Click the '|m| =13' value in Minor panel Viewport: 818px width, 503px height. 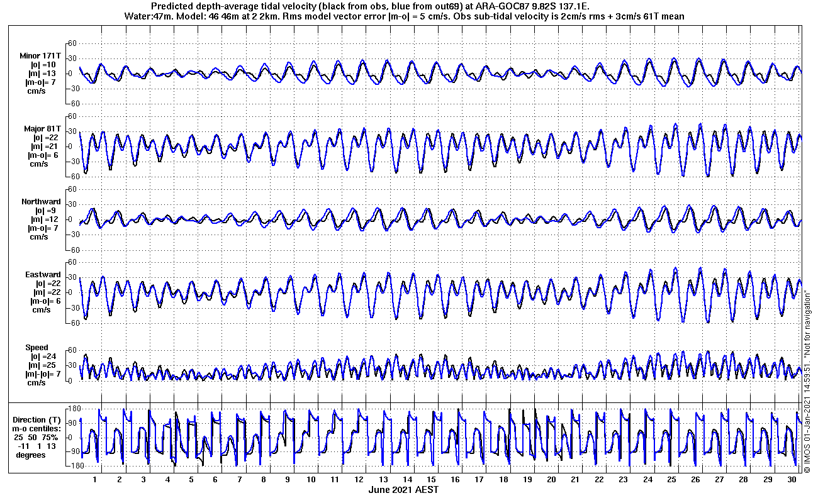click(43, 74)
